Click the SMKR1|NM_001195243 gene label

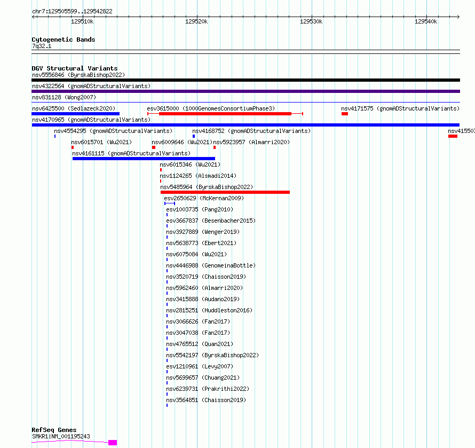pyautogui.click(x=61, y=436)
